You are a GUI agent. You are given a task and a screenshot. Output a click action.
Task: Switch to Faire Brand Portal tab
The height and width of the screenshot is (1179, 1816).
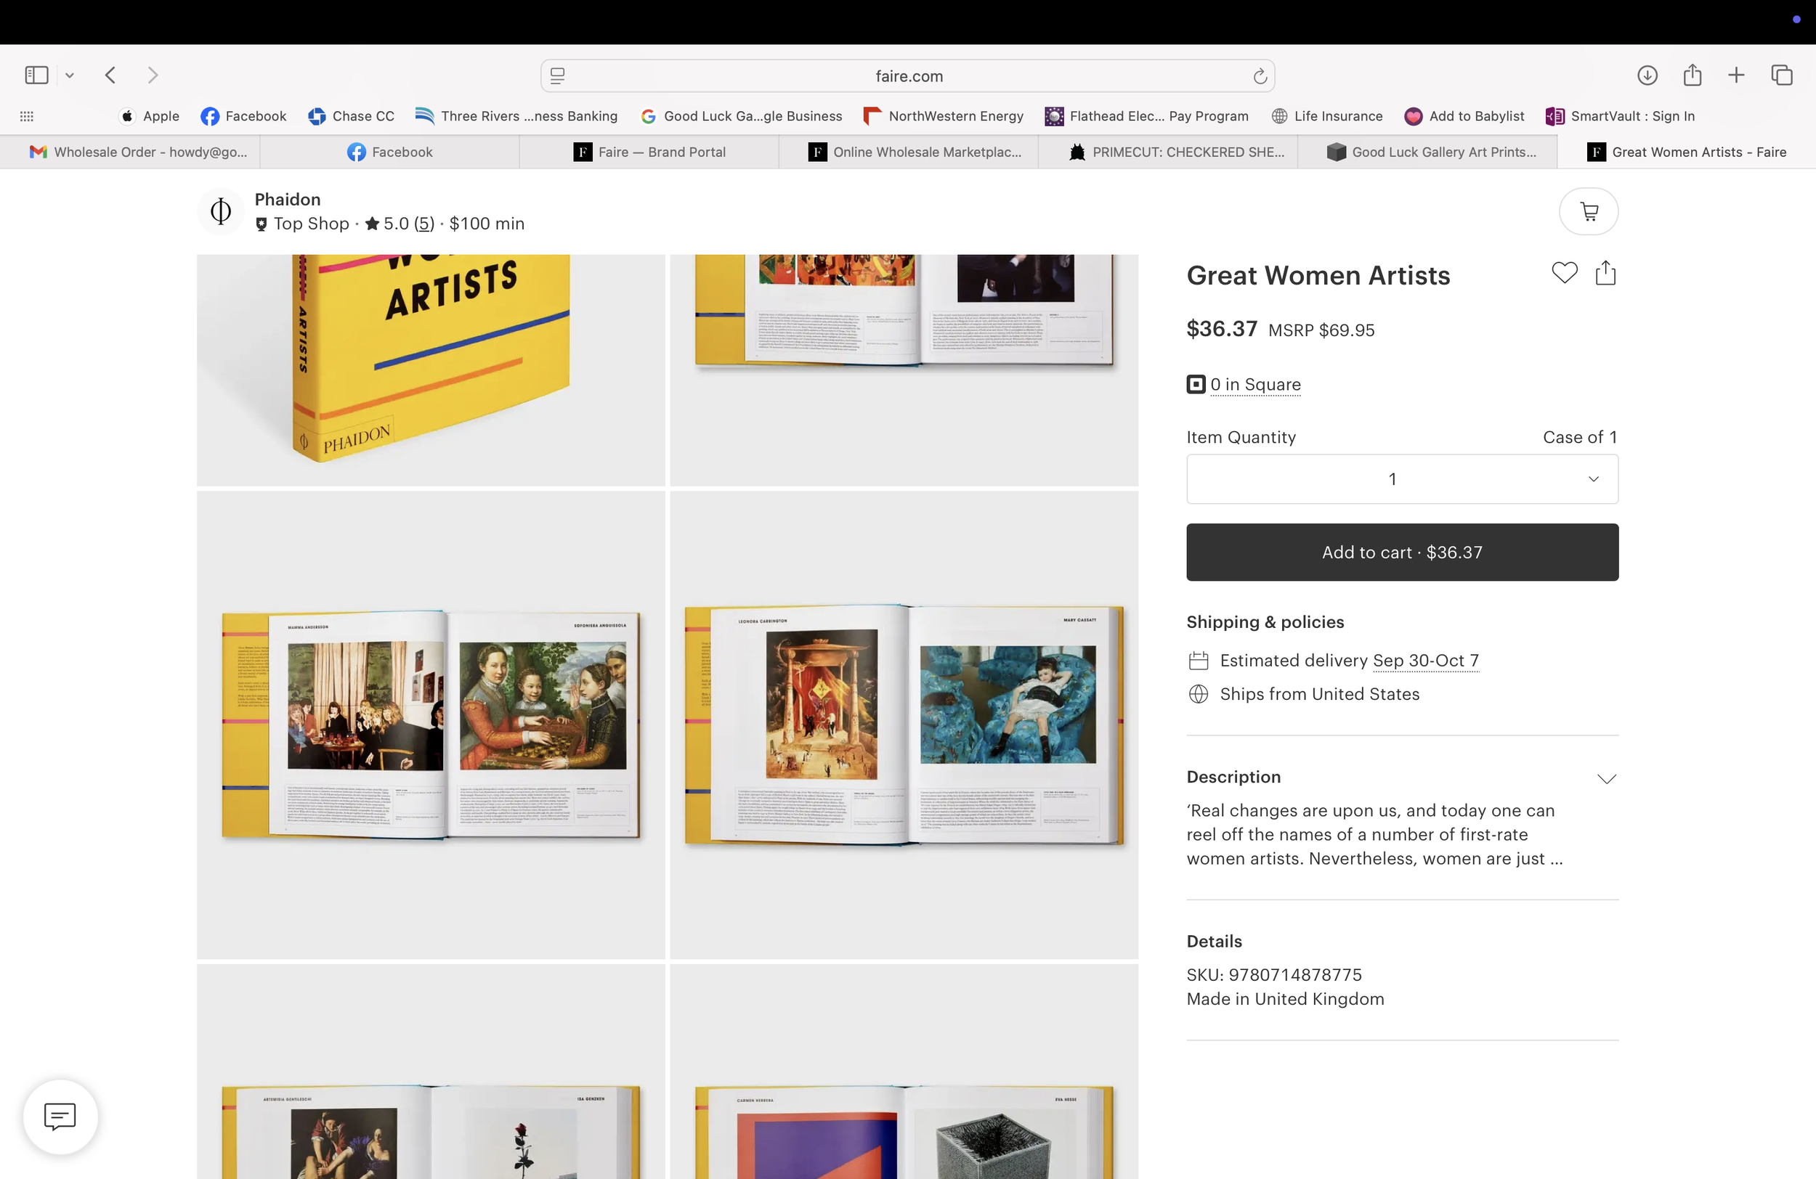[x=649, y=152]
